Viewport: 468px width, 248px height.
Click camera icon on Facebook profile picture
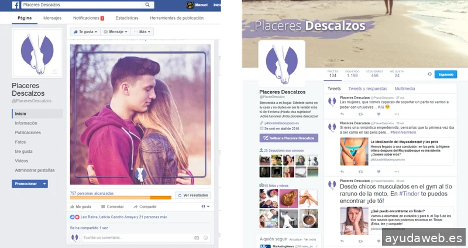54,71
